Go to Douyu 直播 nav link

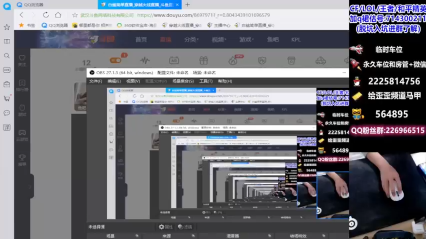tap(166, 39)
